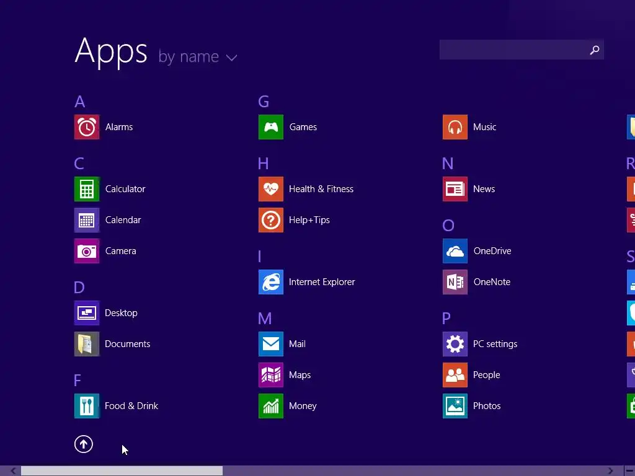Click the magnifier search icon
The width and height of the screenshot is (635, 476).
pos(595,50)
